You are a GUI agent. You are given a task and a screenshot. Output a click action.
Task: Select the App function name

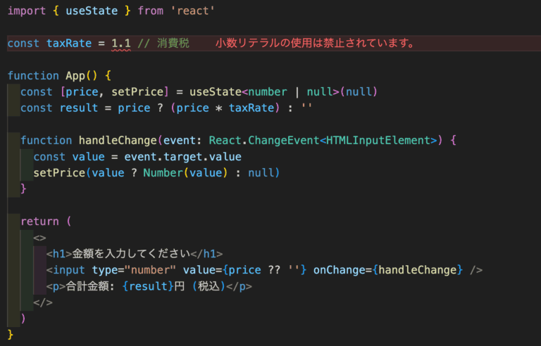(x=75, y=75)
